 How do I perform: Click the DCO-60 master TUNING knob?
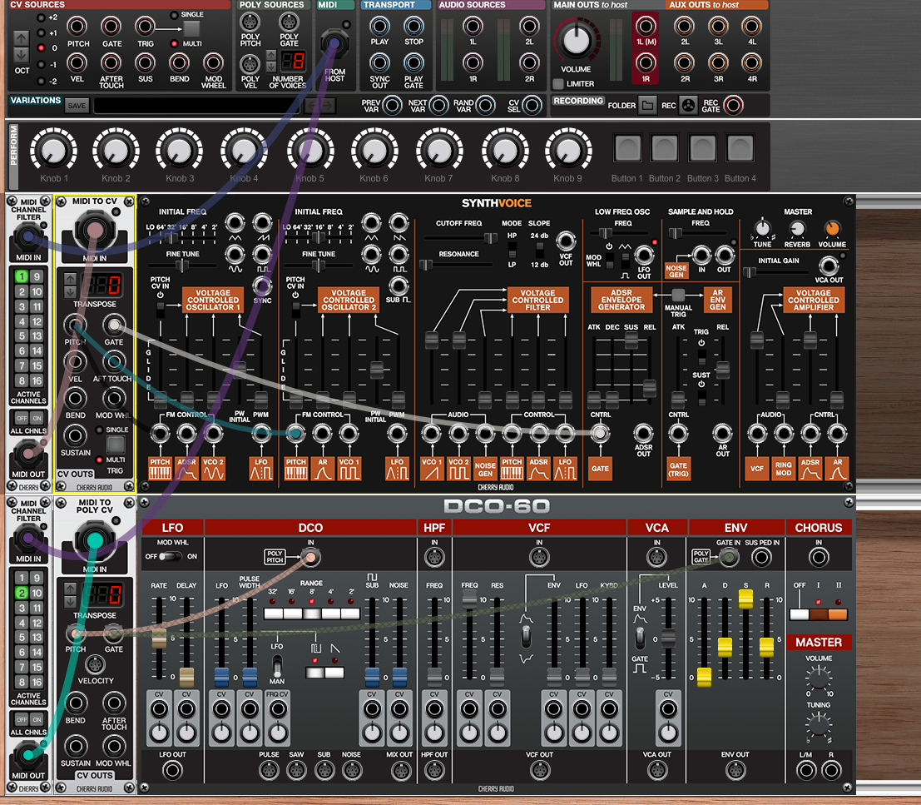click(x=818, y=724)
